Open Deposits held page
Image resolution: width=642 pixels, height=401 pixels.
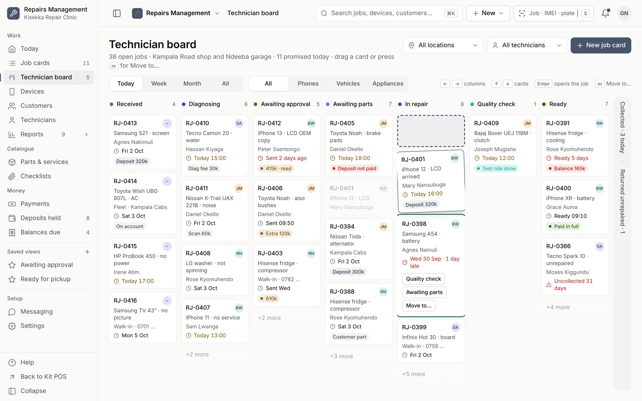click(49, 218)
